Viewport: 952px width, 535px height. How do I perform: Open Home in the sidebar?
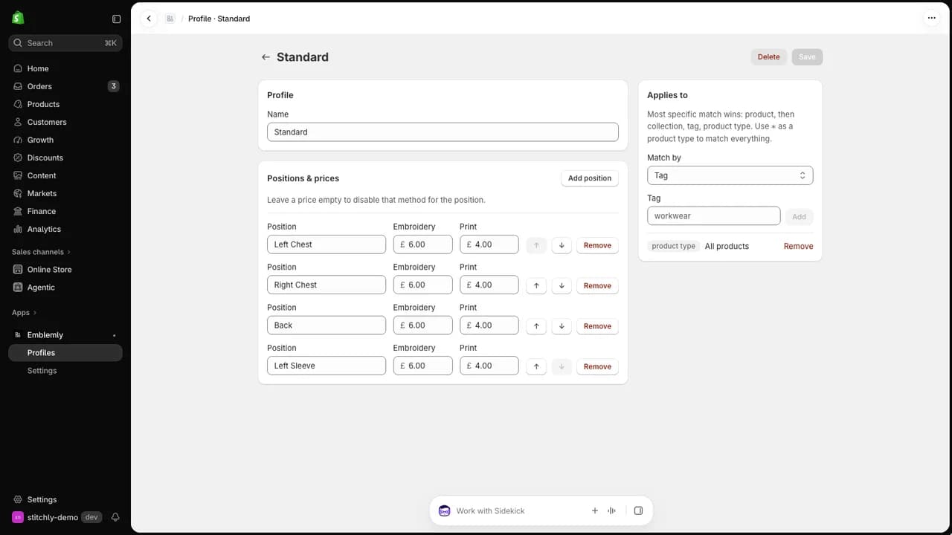65,68
